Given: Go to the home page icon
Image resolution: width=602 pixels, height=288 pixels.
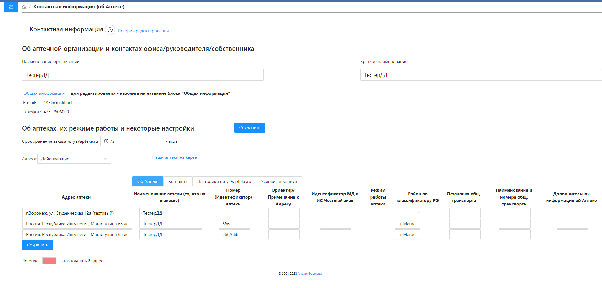Looking at the screenshot, I should point(24,7).
